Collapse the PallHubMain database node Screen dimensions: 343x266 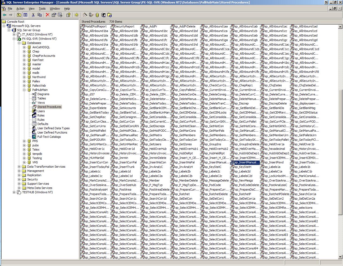[x=24, y=90]
